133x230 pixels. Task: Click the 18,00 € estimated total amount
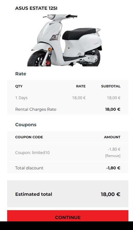(110, 194)
